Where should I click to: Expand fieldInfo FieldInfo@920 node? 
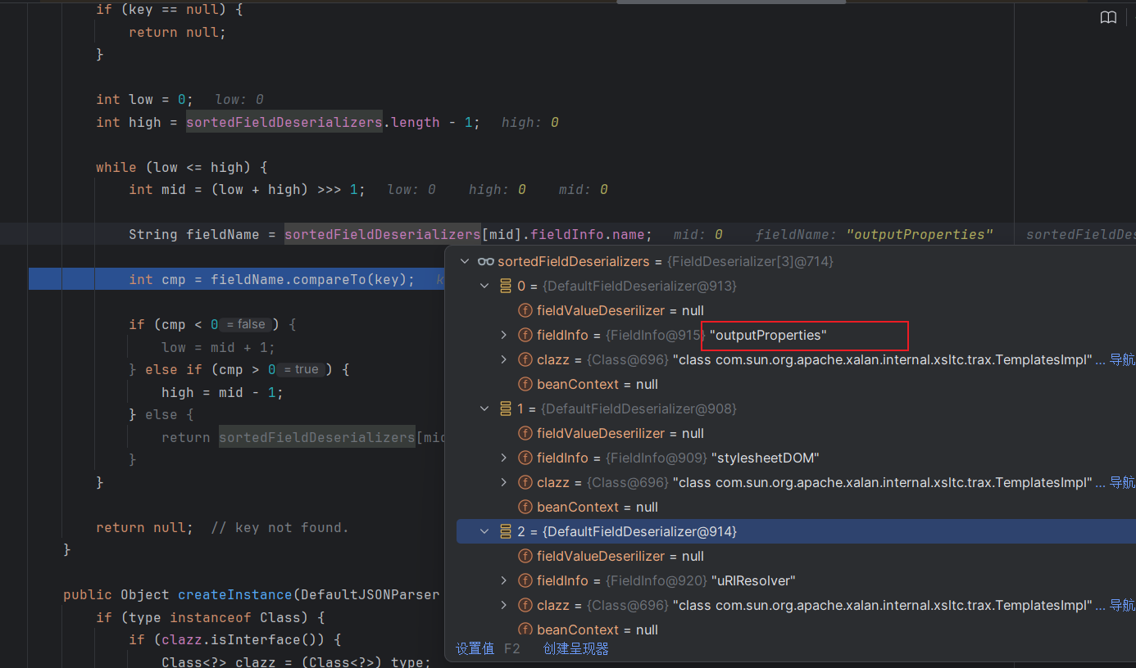pyautogui.click(x=504, y=580)
